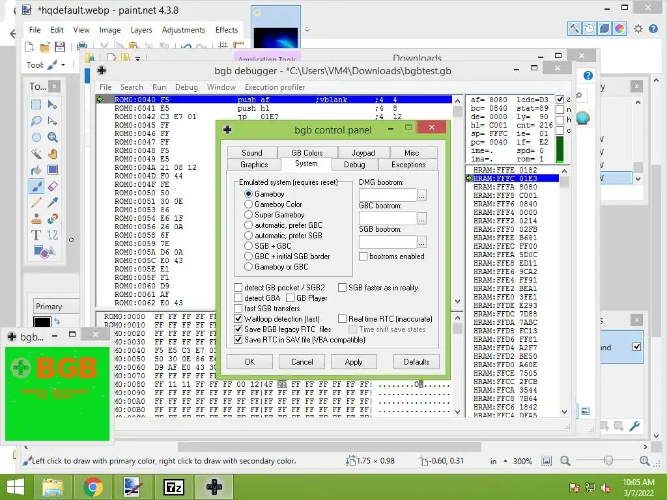Choose the SGB + GBC option
The height and width of the screenshot is (500, 667).
[248, 245]
